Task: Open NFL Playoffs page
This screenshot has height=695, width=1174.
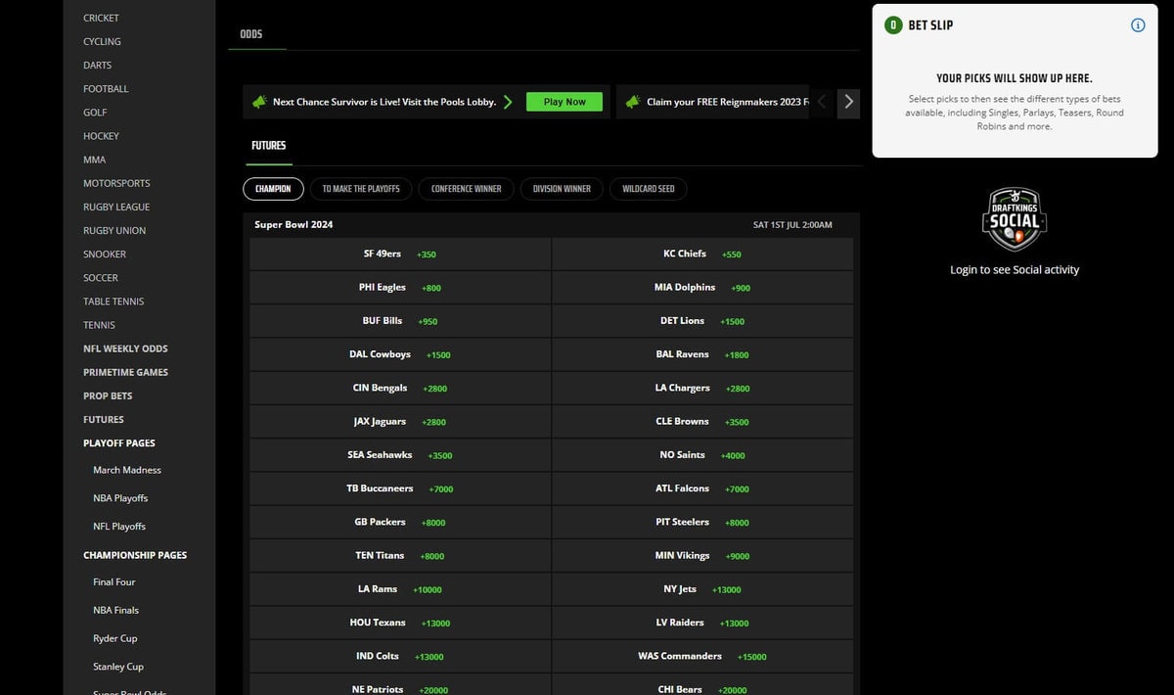Action: point(119,527)
